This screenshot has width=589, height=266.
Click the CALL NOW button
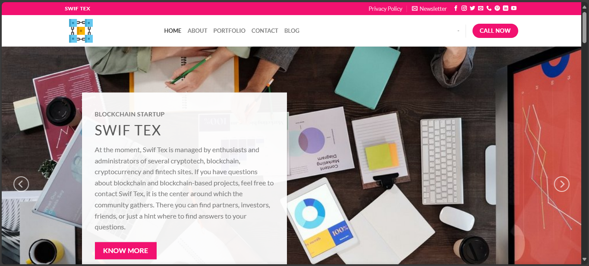(495, 31)
